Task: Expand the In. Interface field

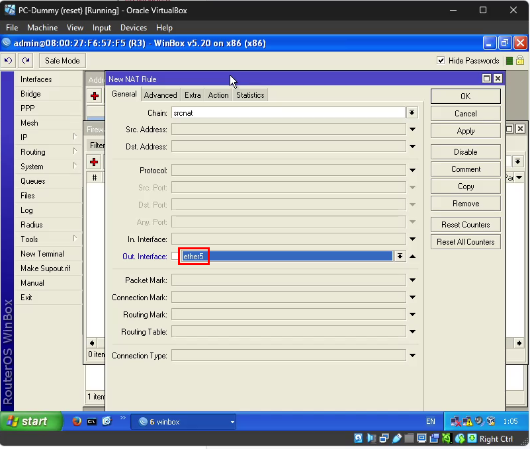Action: click(412, 239)
